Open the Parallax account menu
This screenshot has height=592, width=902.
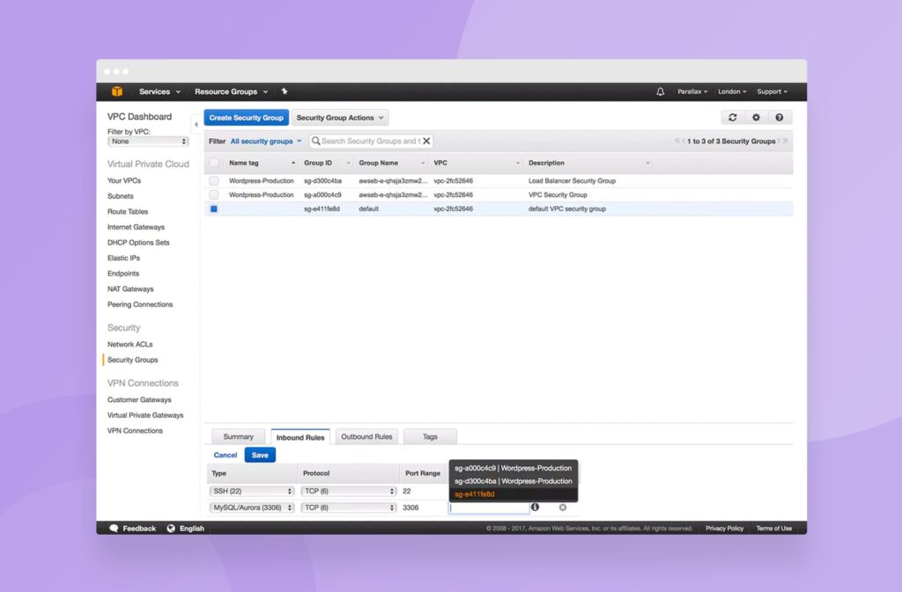pos(692,91)
